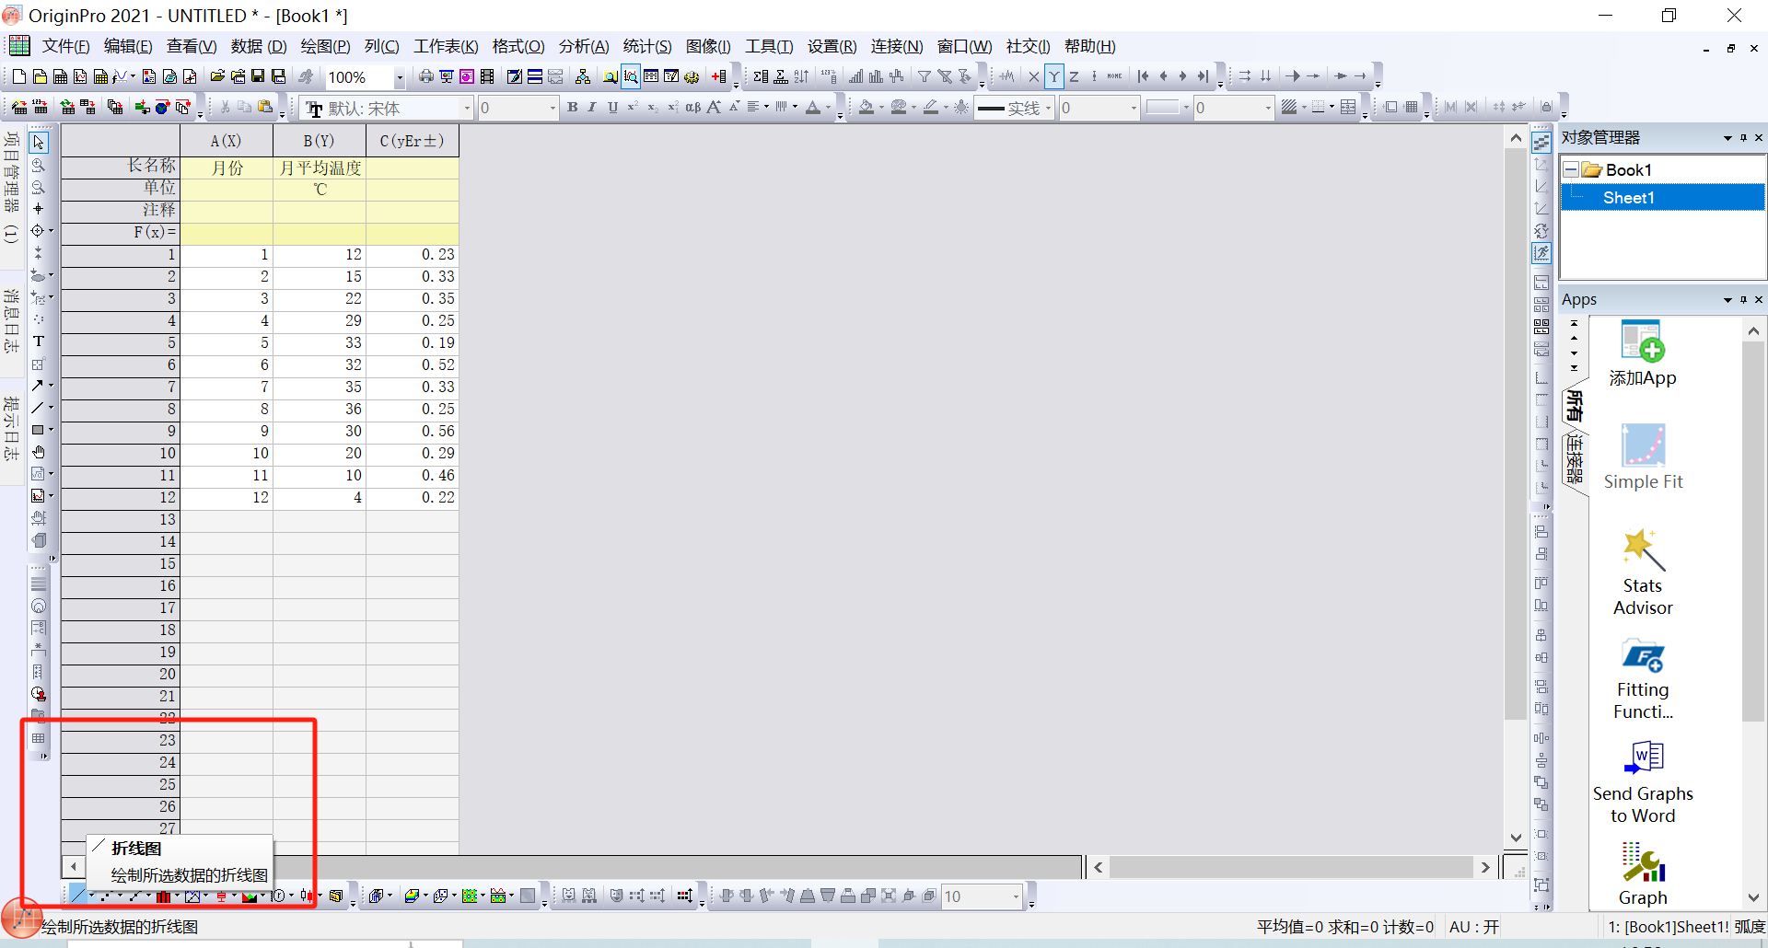This screenshot has height=948, width=1768.
Task: Select Sheet1 in object manager
Action: click(1628, 198)
